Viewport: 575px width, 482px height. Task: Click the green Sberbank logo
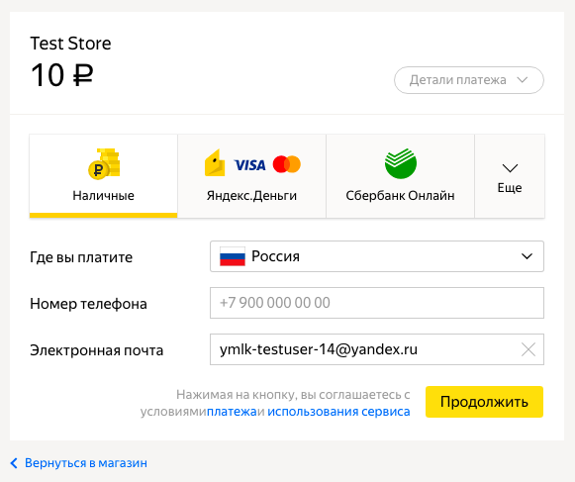pyautogui.click(x=401, y=163)
